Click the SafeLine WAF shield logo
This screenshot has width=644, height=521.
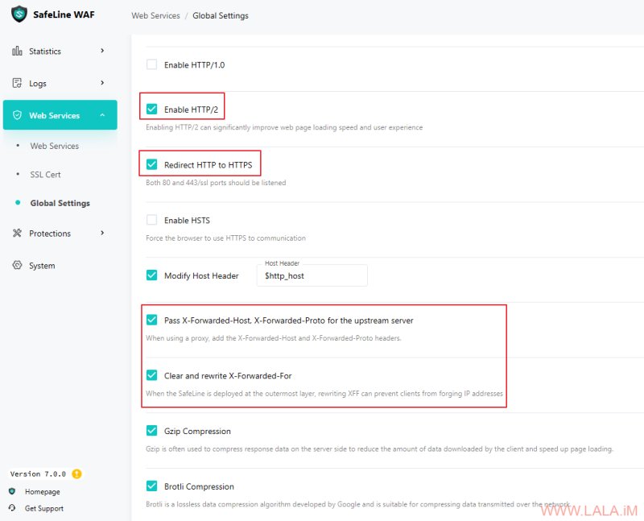coord(19,14)
